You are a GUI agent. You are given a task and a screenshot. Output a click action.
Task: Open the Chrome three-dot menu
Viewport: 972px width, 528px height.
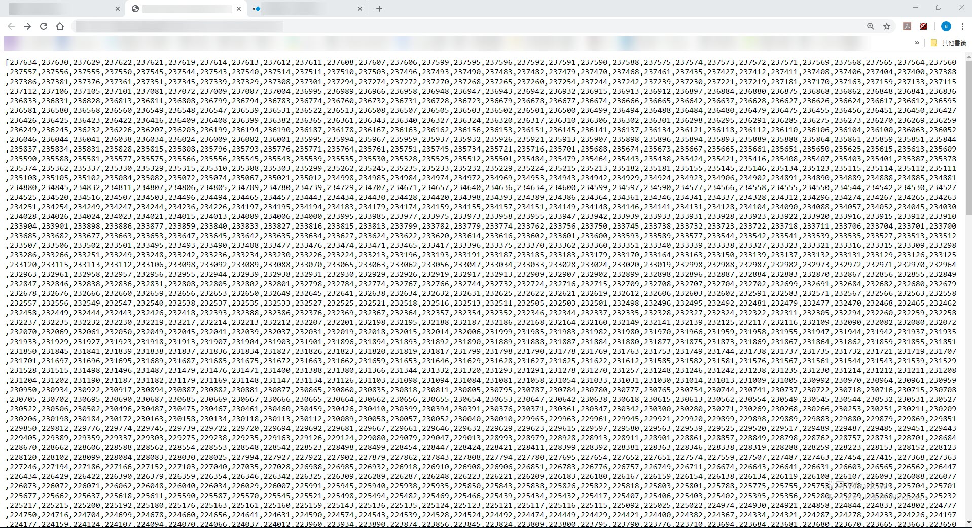[x=962, y=26]
